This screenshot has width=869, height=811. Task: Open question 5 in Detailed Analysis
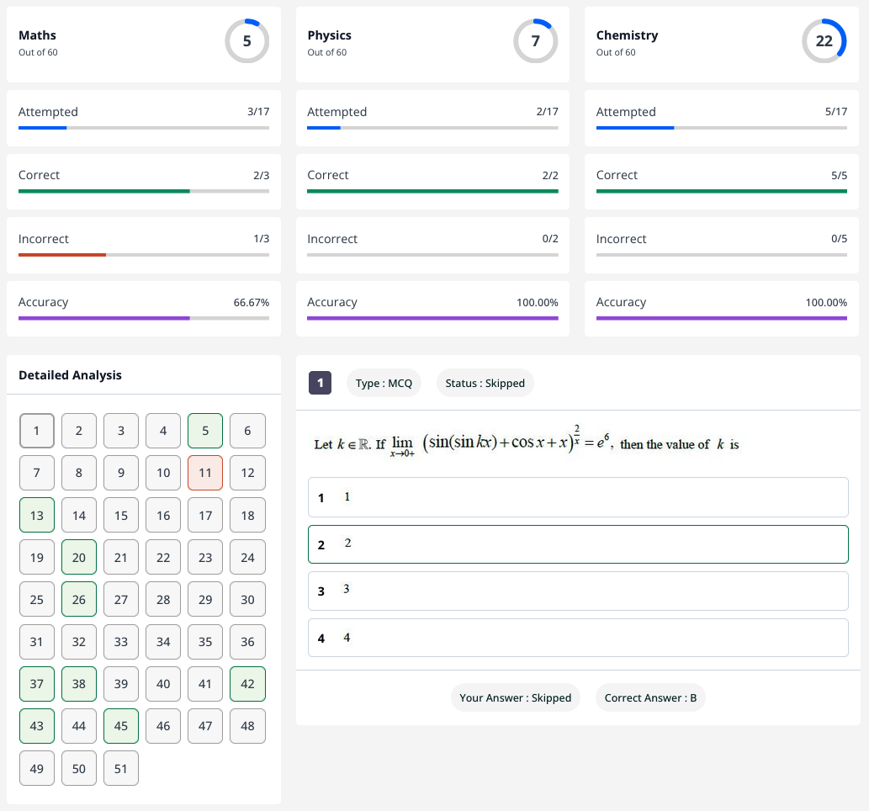(x=205, y=431)
